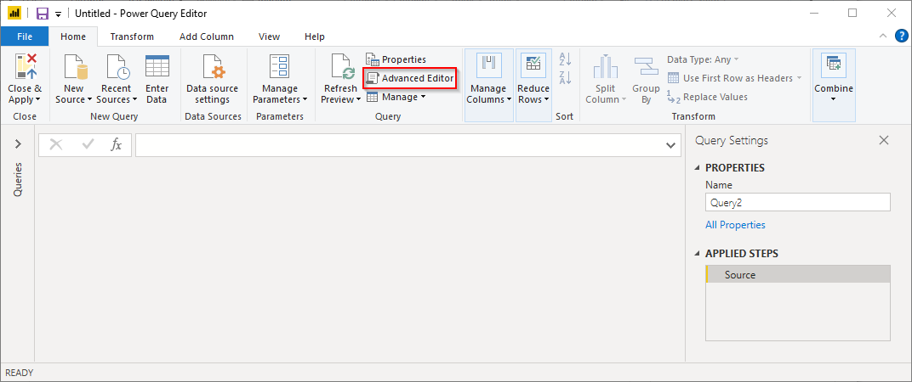Open the Advanced Editor
The height and width of the screenshot is (382, 912).
[x=409, y=78]
